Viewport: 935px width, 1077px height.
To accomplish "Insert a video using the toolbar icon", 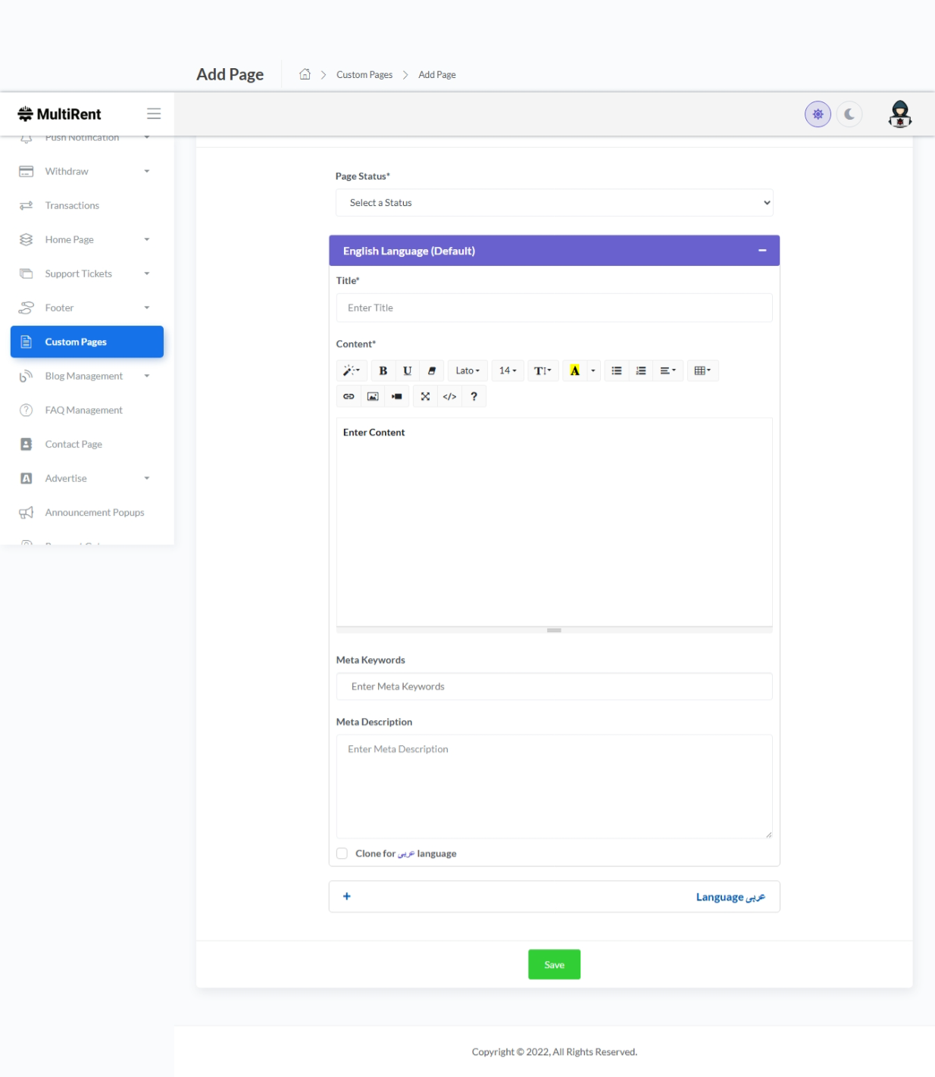I will tap(397, 396).
